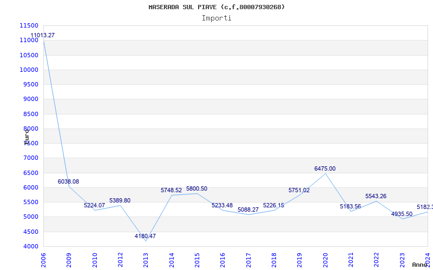Click the 2017 x-axis year label
Image resolution: width=433 pixels, height=270 pixels.
248,260
